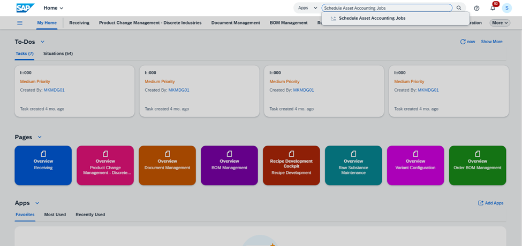This screenshot has width=522, height=246.
Task: Open the Order BOM Management page tile
Action: 478,165
